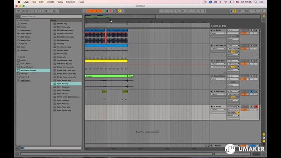Select the green frozen Grand Piano clip
281x158 pixels.
(x=106, y=76)
